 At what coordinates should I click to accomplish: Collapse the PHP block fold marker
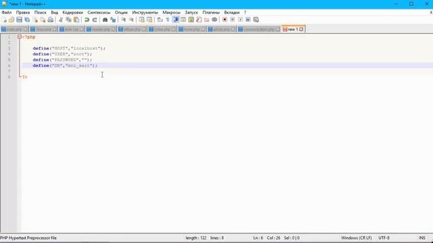click(20, 36)
